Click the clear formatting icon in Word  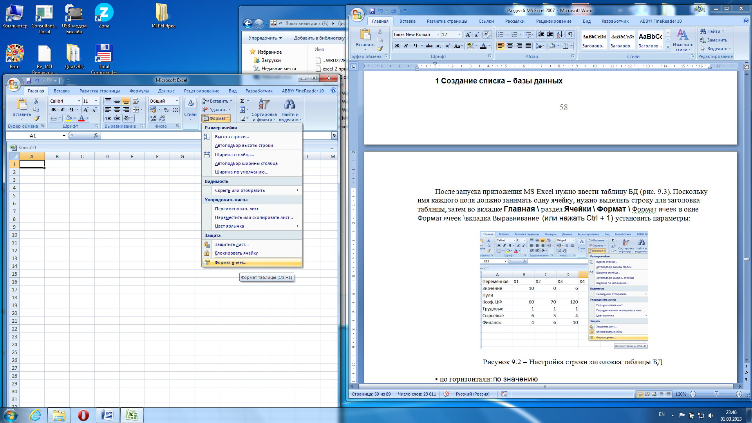(487, 34)
